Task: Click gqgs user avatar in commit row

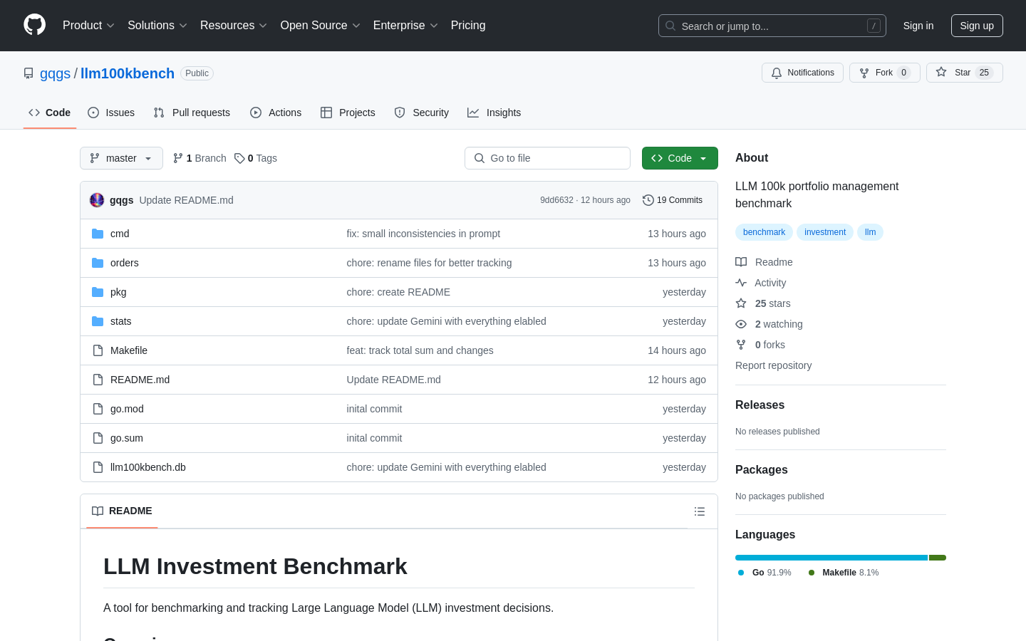Action: point(97,200)
